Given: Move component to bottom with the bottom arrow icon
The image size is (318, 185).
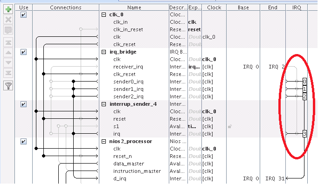Looking at the screenshot, I should pos(8,73).
